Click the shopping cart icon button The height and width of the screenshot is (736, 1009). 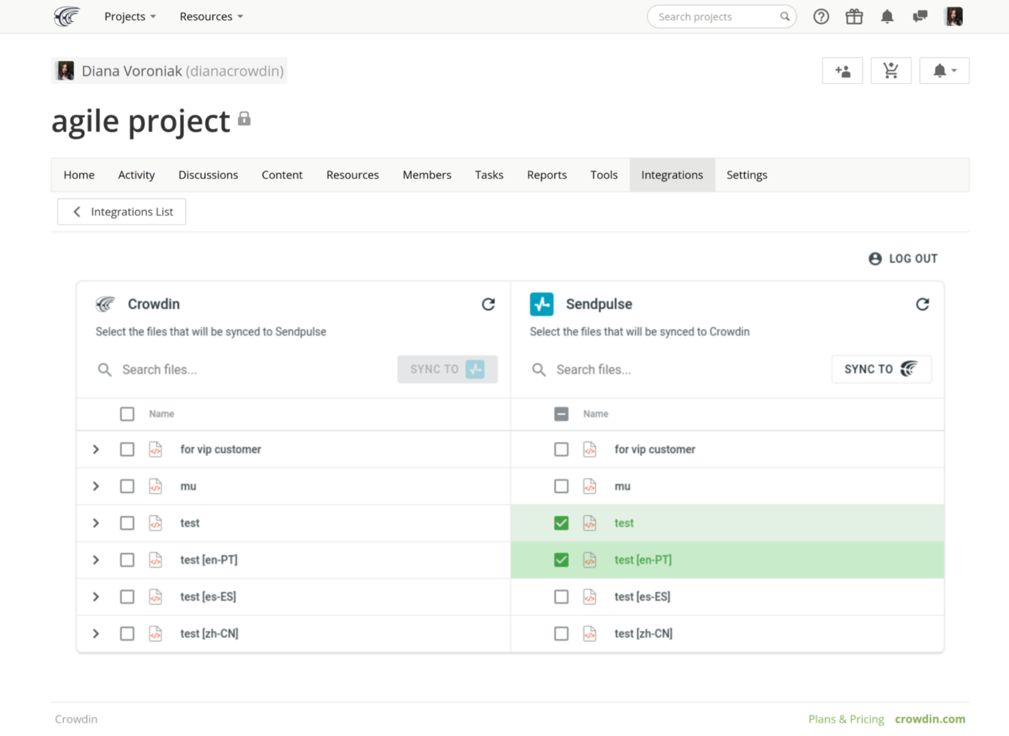tap(891, 71)
